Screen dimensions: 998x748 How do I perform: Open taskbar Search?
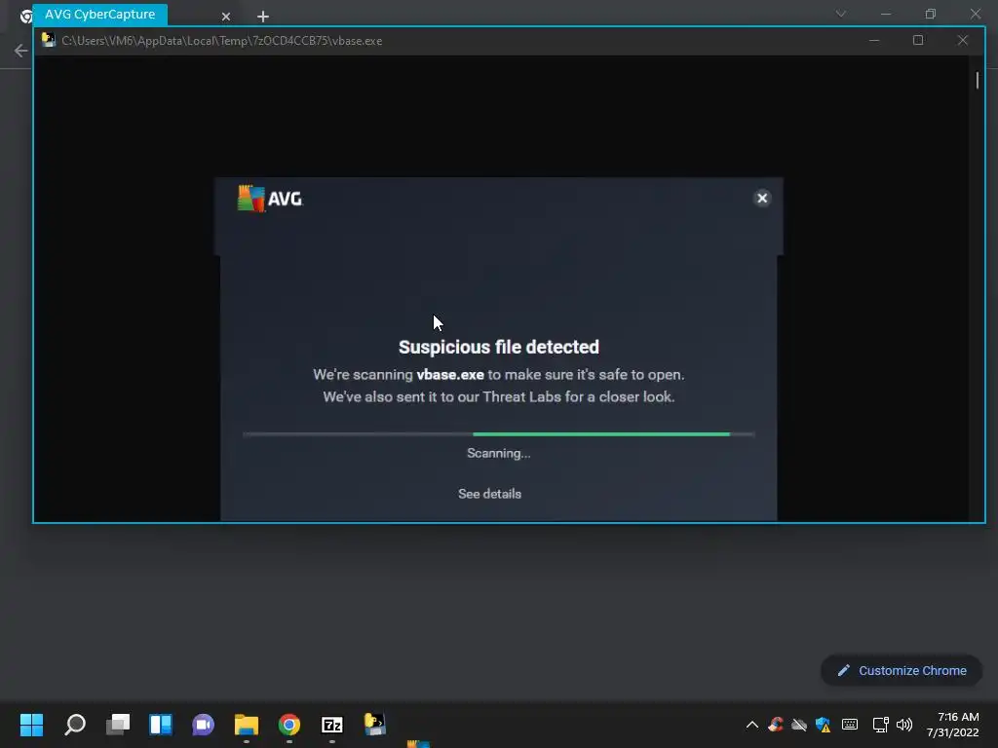(x=74, y=725)
